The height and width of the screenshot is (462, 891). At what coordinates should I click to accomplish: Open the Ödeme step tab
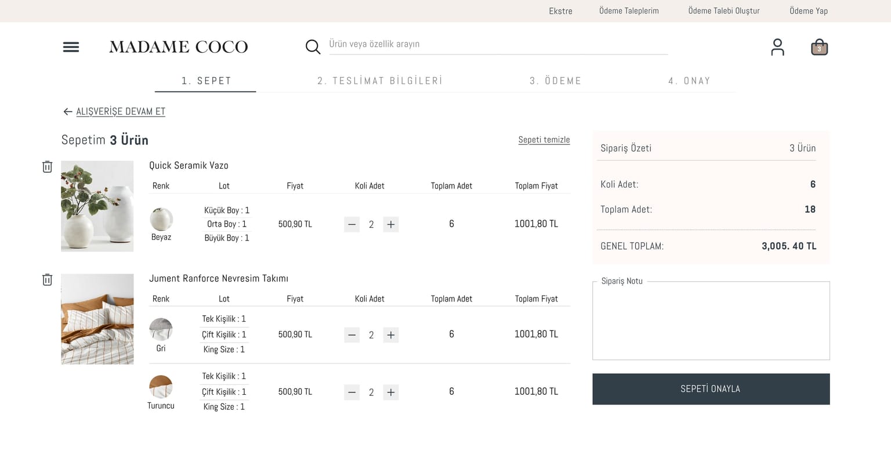[556, 81]
